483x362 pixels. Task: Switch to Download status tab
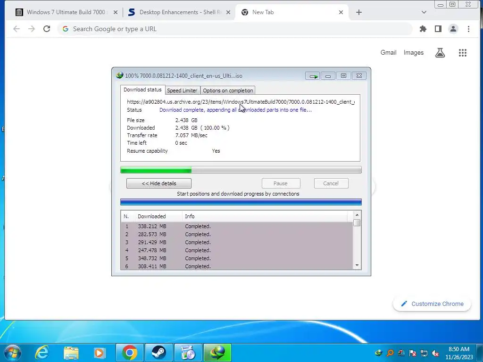click(142, 90)
